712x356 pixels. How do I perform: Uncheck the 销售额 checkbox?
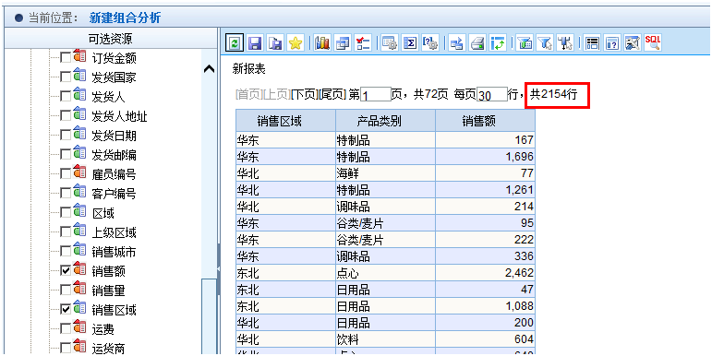click(66, 271)
